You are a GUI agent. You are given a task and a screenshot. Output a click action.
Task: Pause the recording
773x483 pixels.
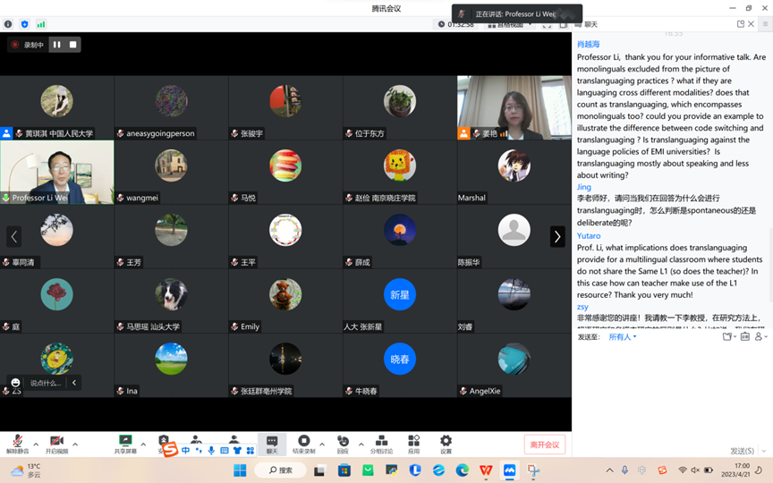(x=57, y=45)
